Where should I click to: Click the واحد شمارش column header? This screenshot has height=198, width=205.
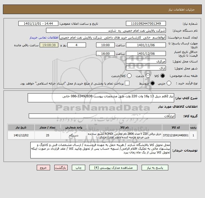74,127
